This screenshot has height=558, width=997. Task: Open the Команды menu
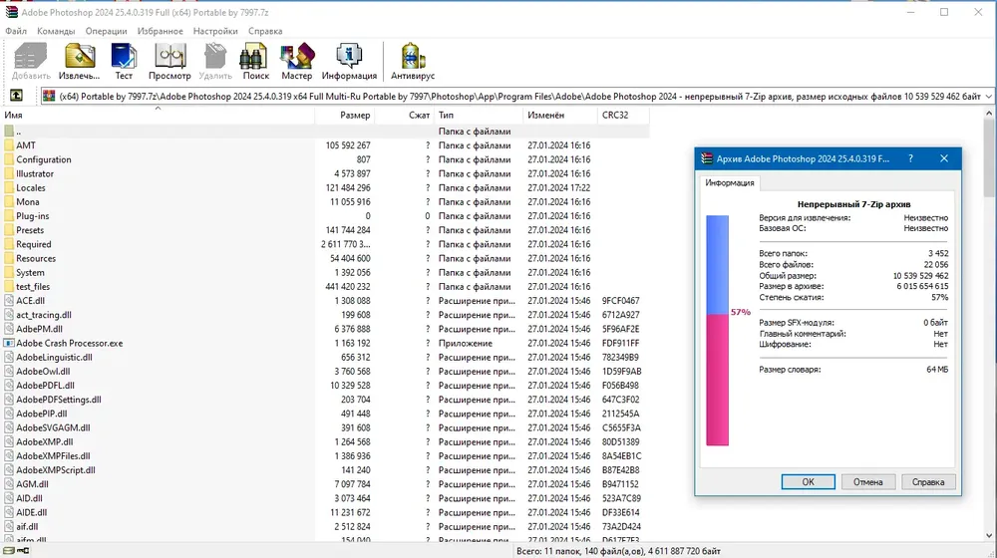point(56,31)
